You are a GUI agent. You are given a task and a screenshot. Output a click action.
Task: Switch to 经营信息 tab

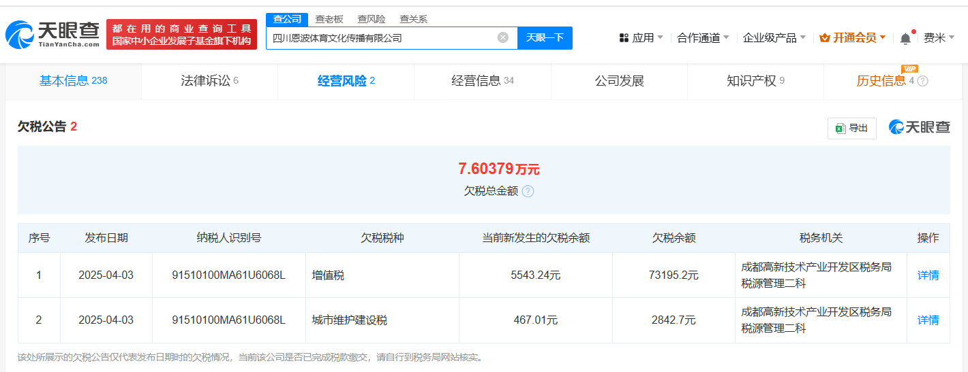click(x=483, y=81)
